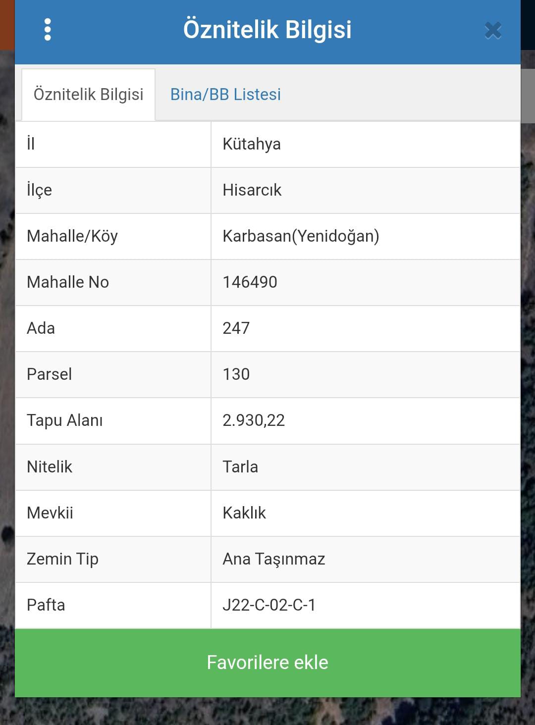The height and width of the screenshot is (725, 535).
Task: Click the Mahalle No value 146490
Action: [x=250, y=282]
